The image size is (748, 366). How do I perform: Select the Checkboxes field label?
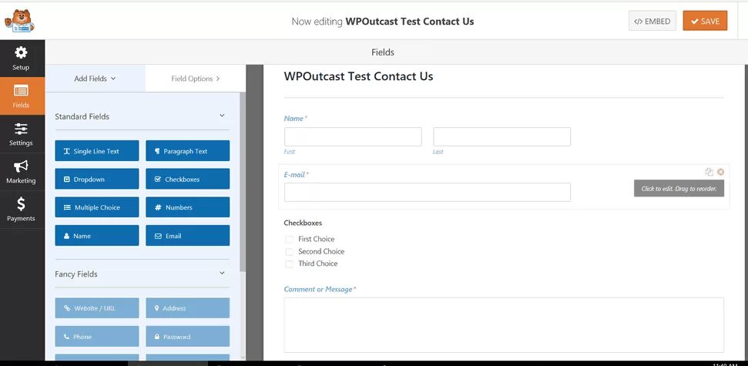tap(303, 223)
